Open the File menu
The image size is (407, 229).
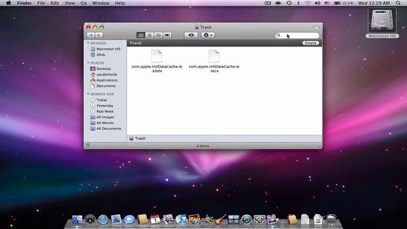(41, 3)
